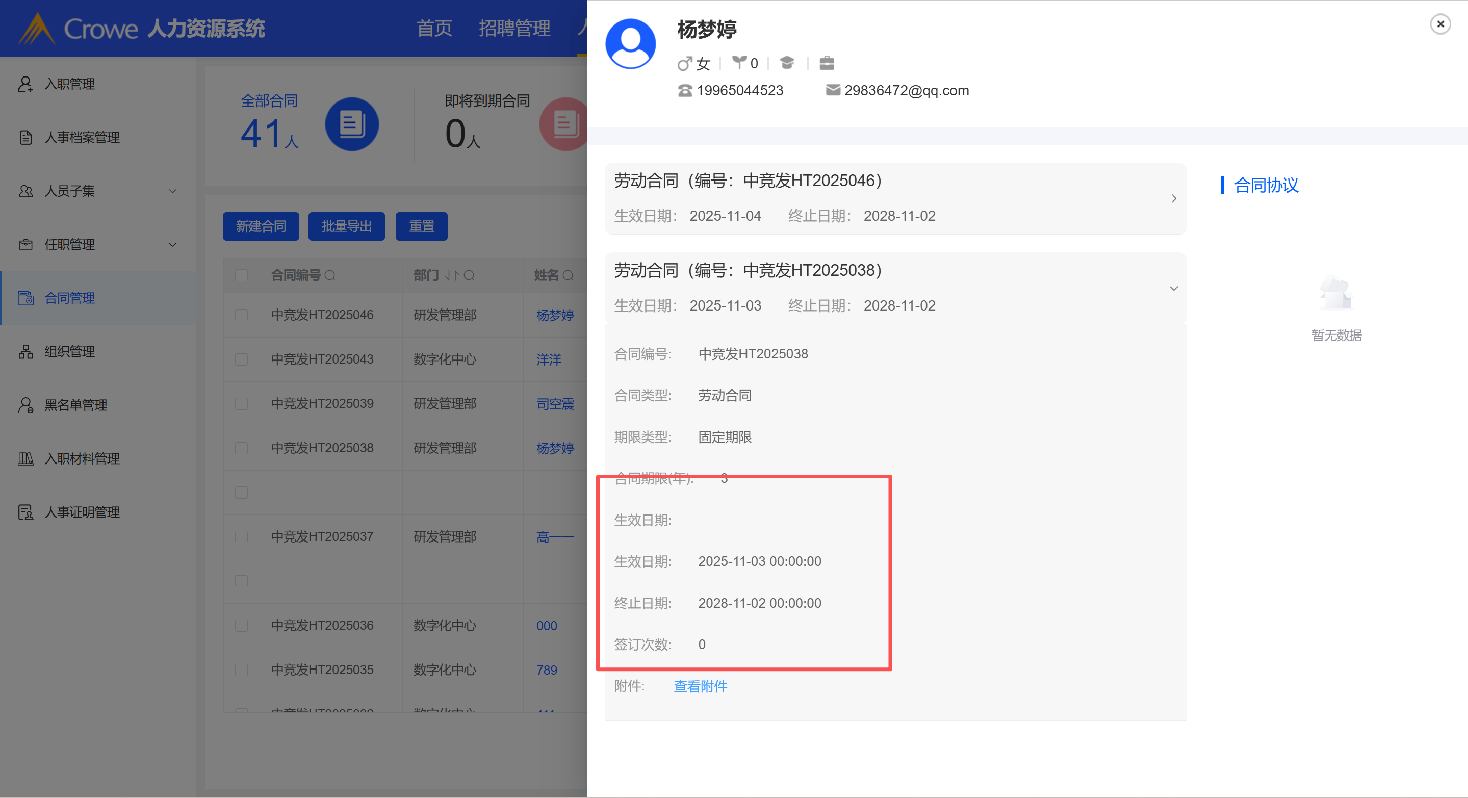1468x798 pixels.
Task: Click envelope icon next to email address
Action: (833, 90)
